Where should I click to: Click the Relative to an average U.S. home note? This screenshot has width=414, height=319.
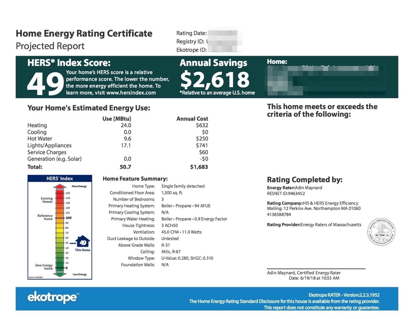(217, 93)
